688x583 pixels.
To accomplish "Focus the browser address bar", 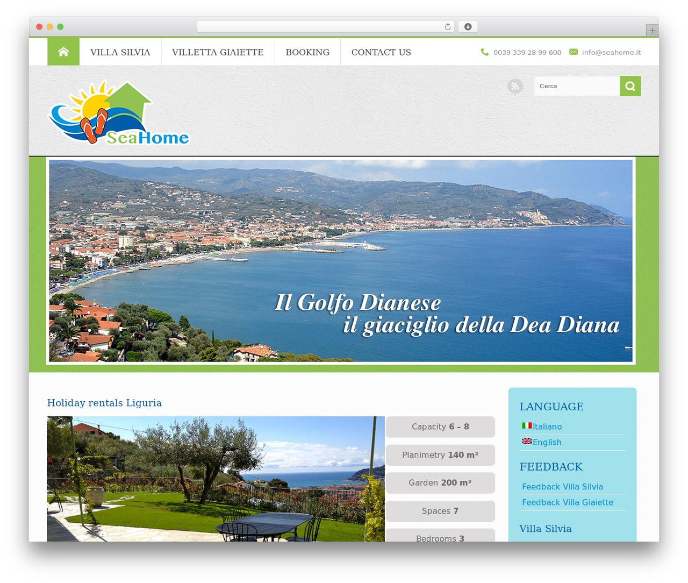I will click(x=326, y=27).
